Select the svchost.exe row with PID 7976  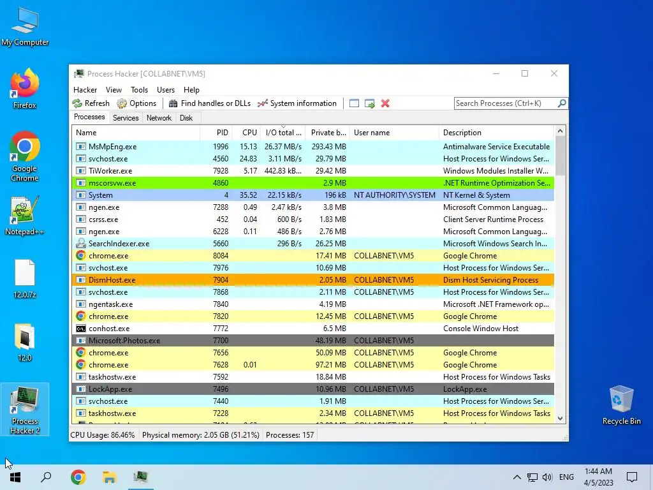(312, 268)
